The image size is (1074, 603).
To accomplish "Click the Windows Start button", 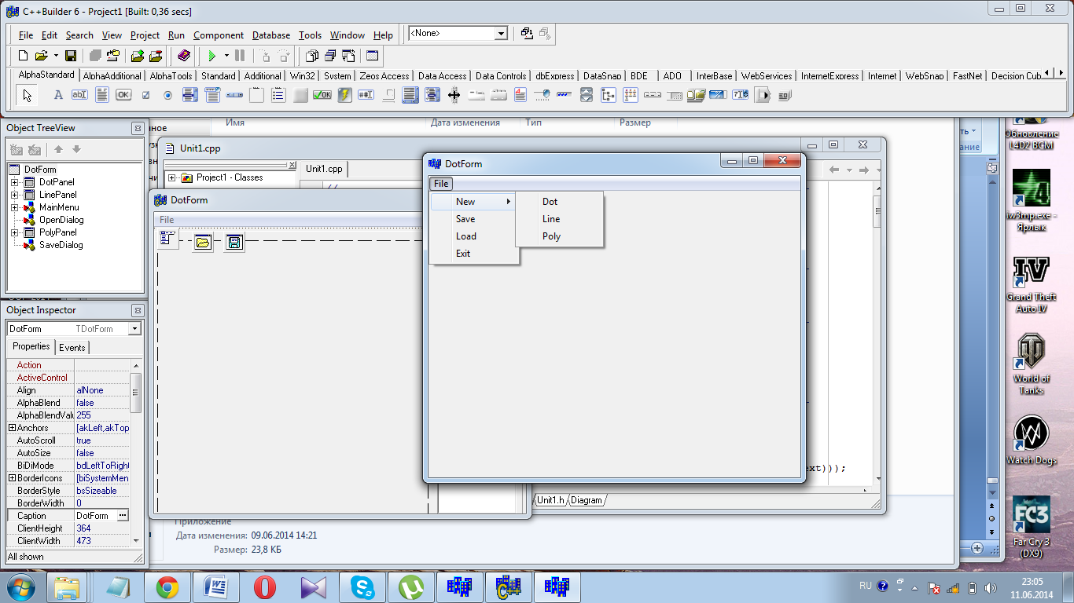I will tap(21, 587).
